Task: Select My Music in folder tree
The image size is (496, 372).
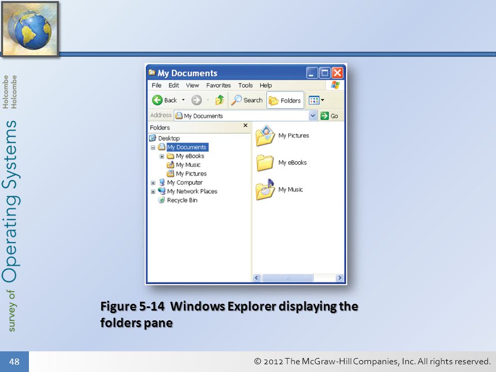Action: tap(188, 165)
